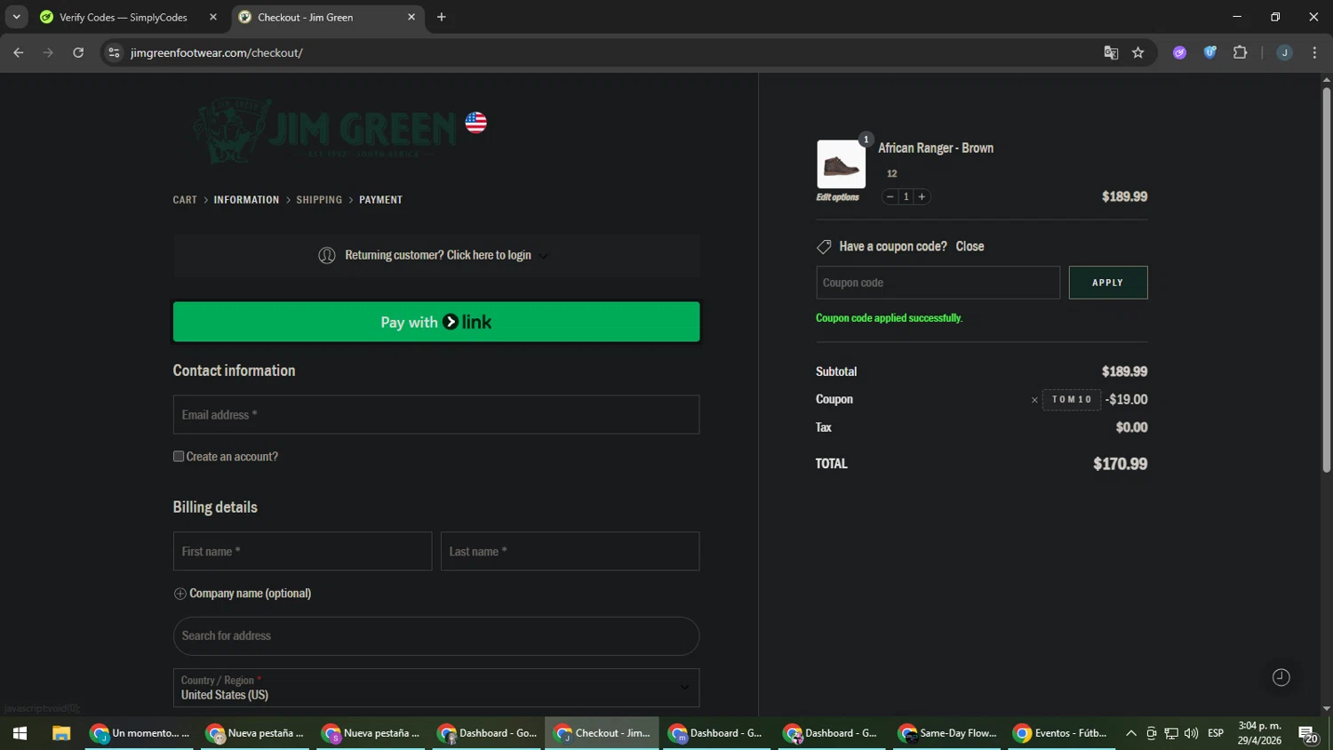Click Edit options under product image
The width and height of the screenshot is (1333, 750).
pos(838,197)
